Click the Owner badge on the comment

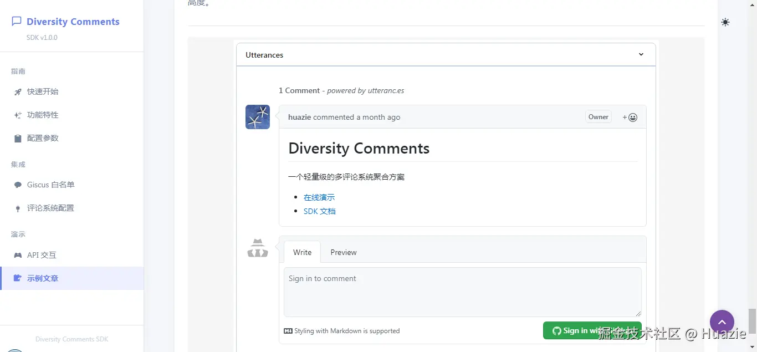[x=599, y=117]
